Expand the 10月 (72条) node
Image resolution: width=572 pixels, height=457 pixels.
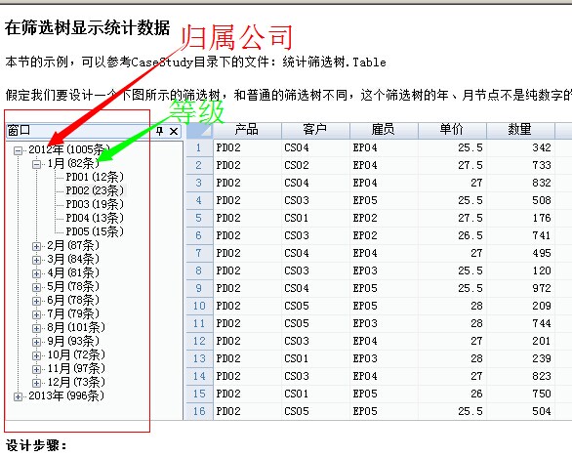tap(36, 355)
